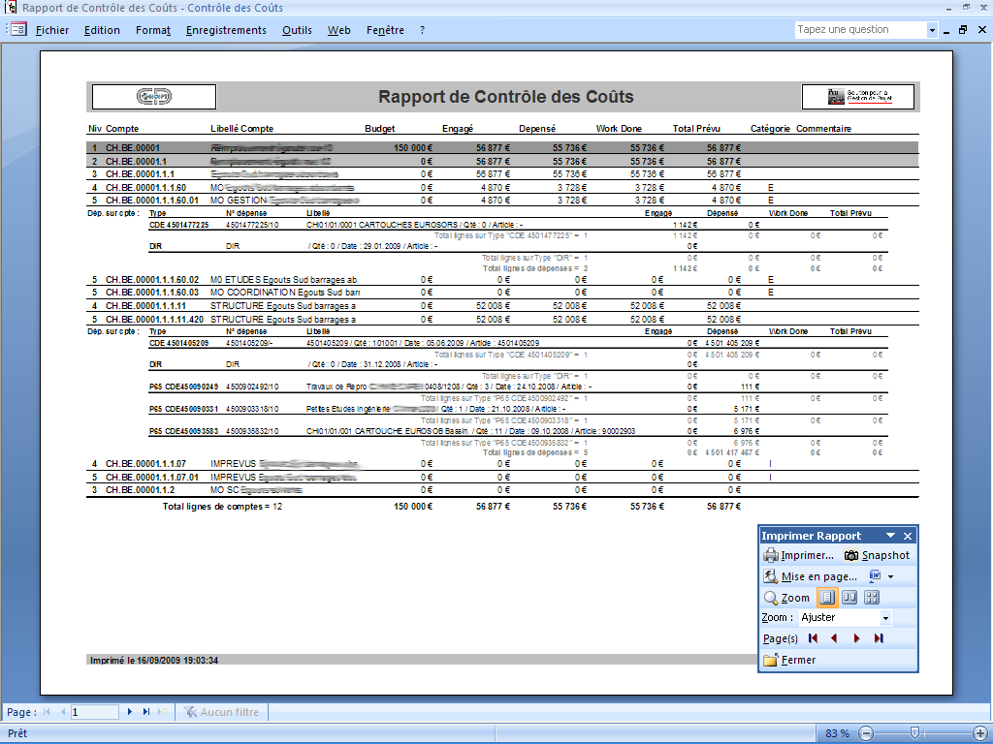
Task: Open the Zoom Ajuster dropdown
Action: click(x=886, y=618)
